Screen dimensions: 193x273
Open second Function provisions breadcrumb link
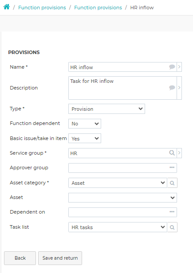coord(98,8)
